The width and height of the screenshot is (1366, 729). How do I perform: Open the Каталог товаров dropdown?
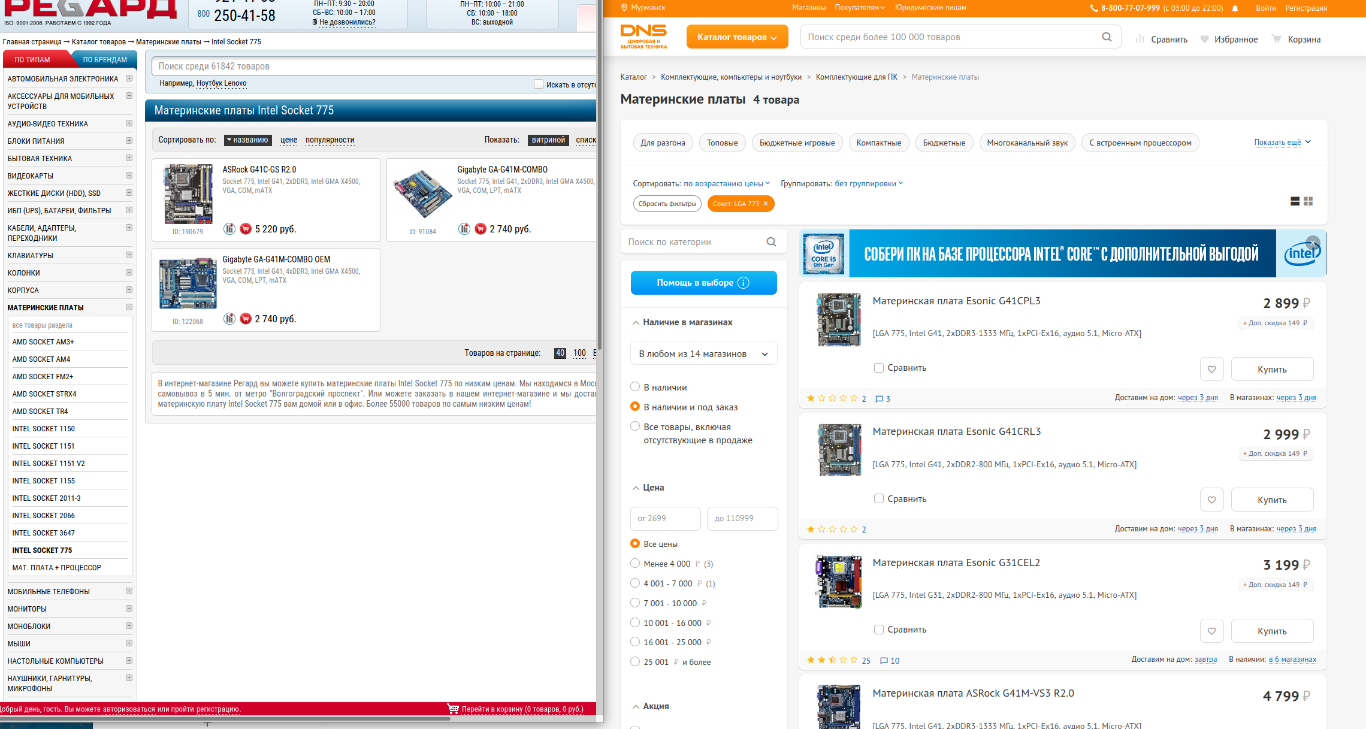(737, 37)
